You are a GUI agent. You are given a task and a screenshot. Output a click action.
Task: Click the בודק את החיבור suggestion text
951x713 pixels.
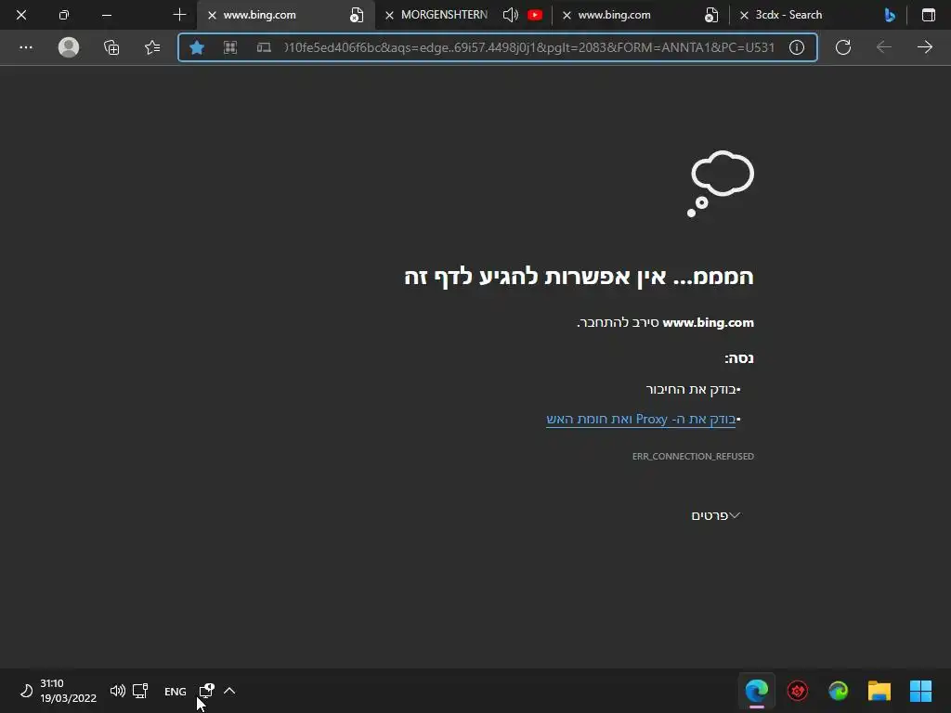tap(691, 389)
